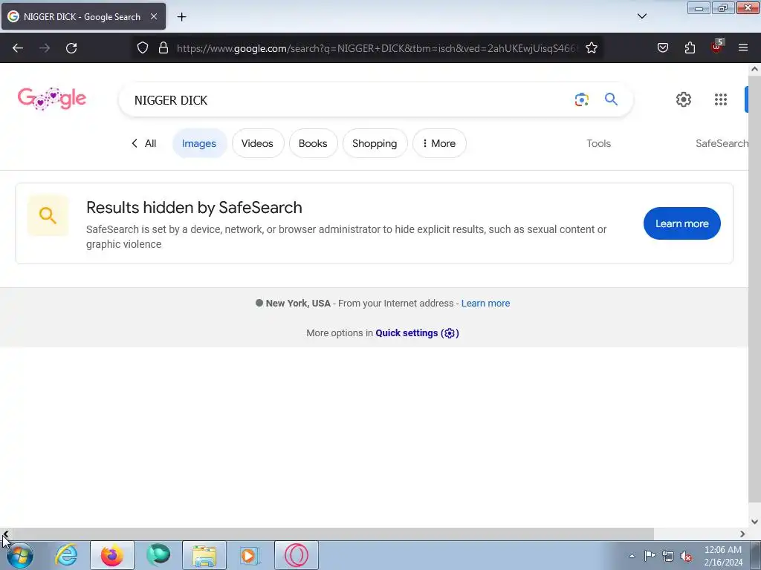The image size is (761, 570).
Task: Open the Extensions puzzle icon
Action: point(690,48)
